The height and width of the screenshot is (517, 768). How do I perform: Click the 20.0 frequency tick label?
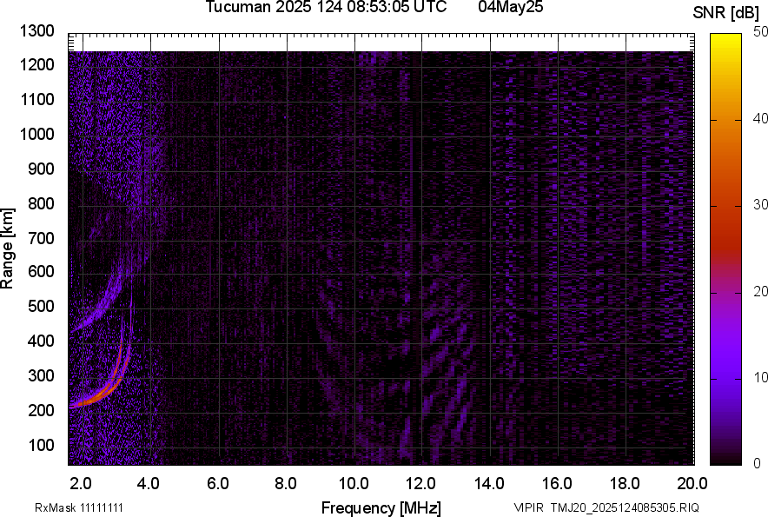[692, 484]
